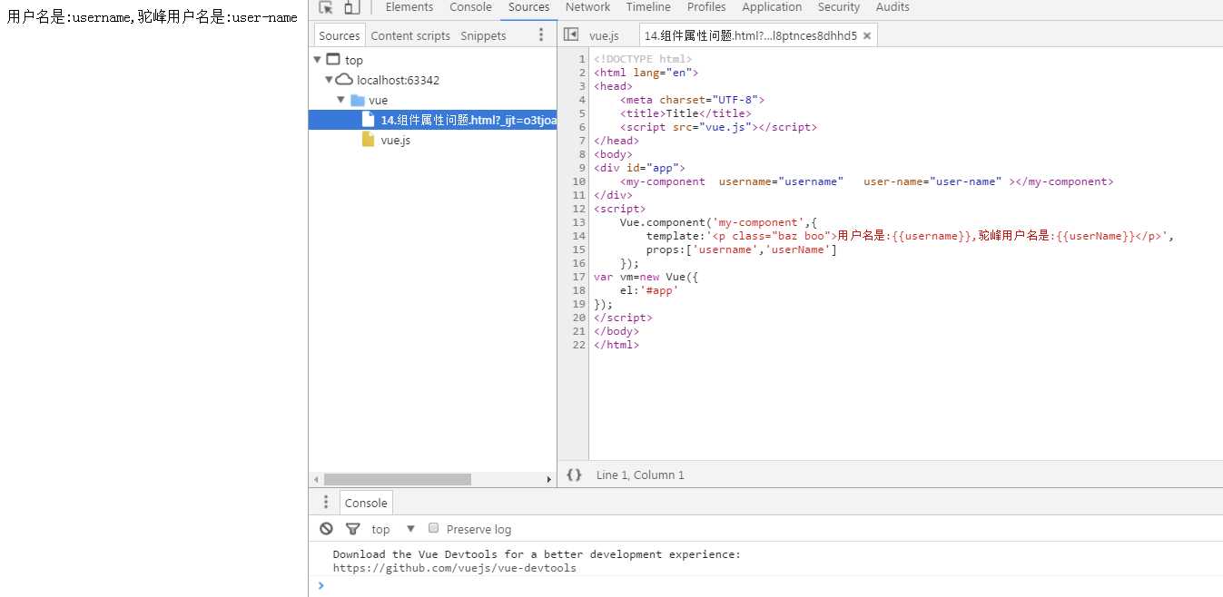Click the "var vm=new Vue({" line

click(x=646, y=277)
